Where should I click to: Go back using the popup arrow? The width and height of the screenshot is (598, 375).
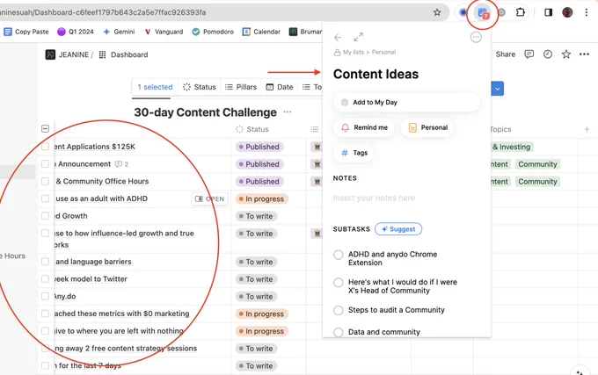click(x=338, y=37)
